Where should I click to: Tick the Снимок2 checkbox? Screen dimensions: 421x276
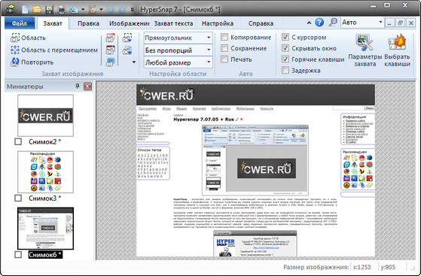(18, 141)
